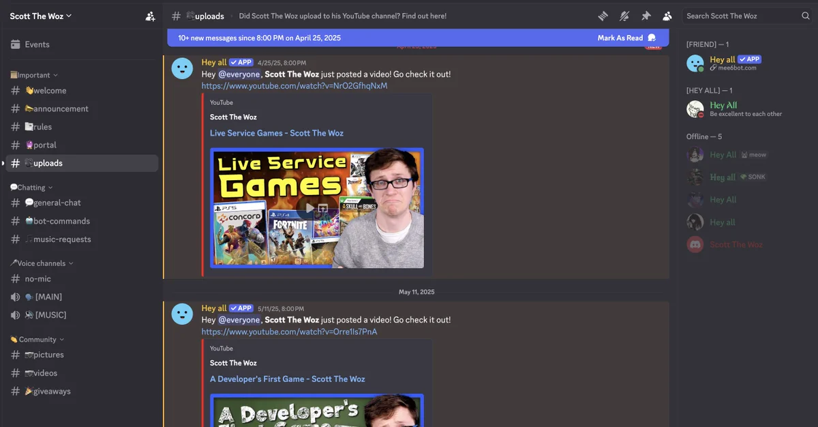Open the pictures channel
This screenshot has width=818, height=427.
(82, 355)
